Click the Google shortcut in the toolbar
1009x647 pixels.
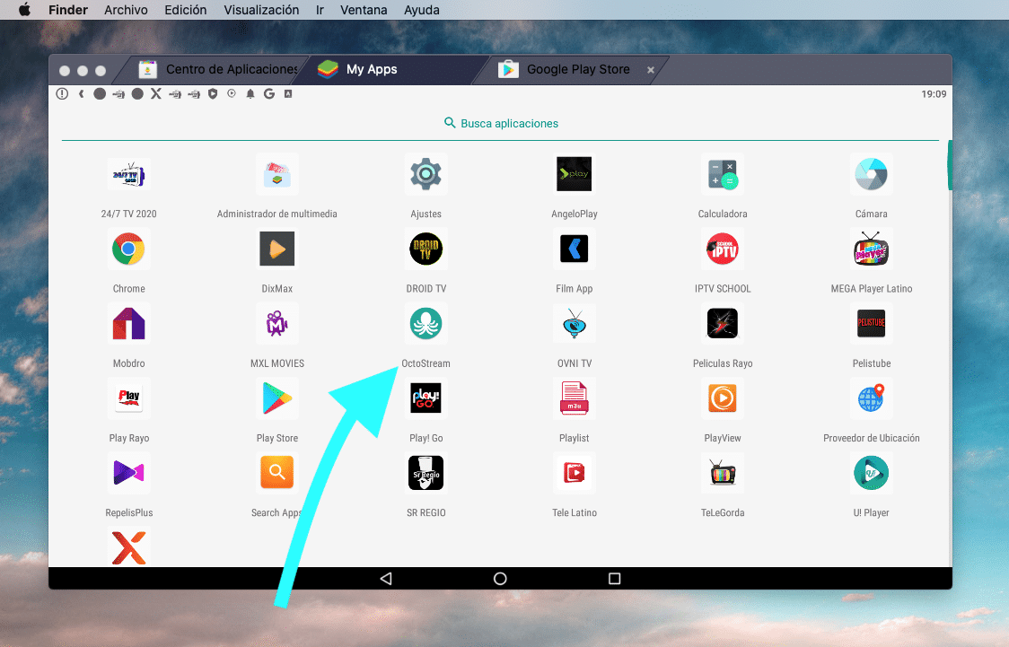click(x=269, y=93)
